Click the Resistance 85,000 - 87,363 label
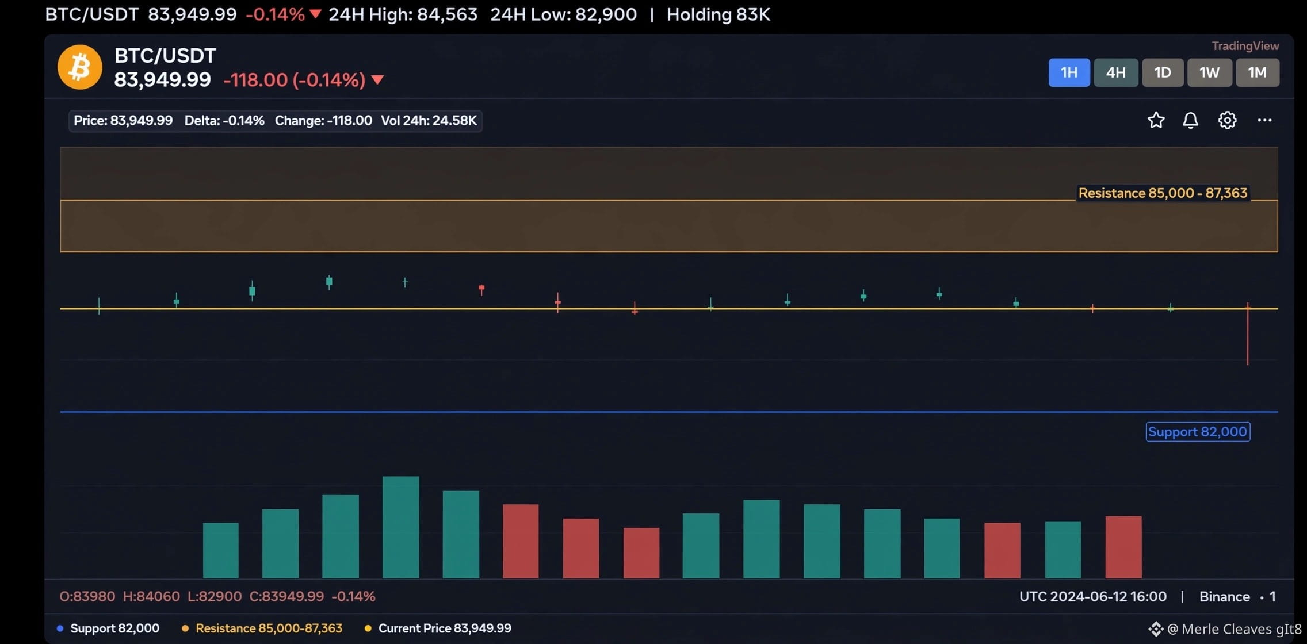 (x=1163, y=193)
